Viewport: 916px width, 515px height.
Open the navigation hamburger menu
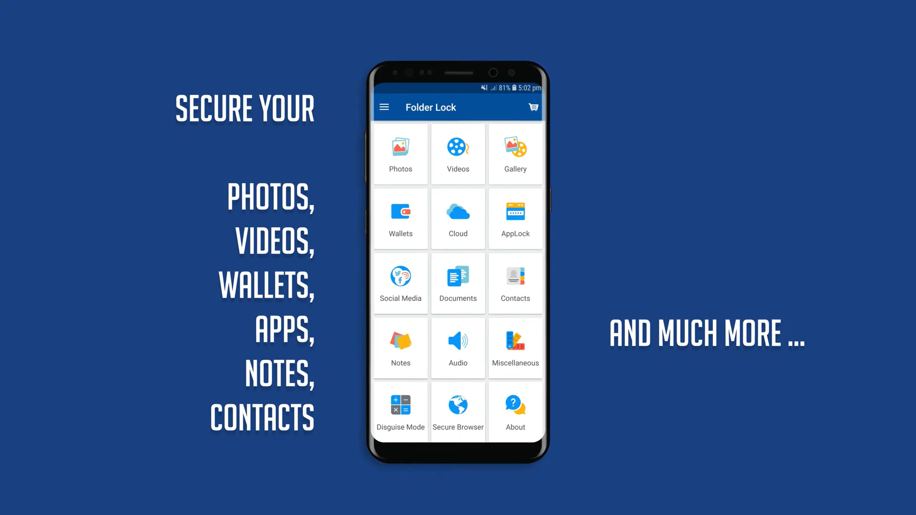[385, 107]
